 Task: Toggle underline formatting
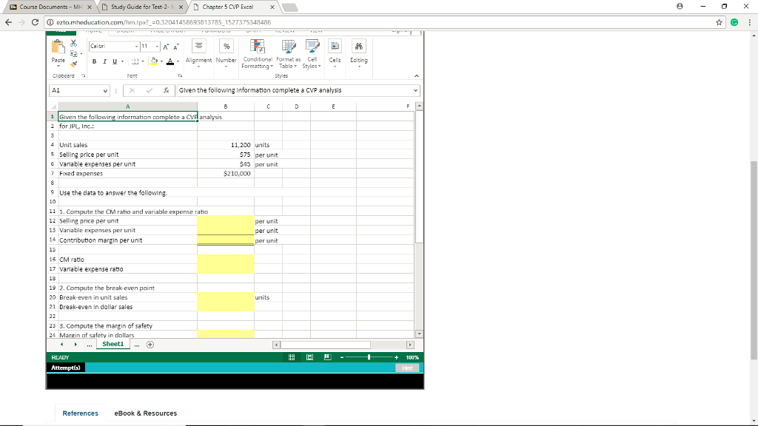click(114, 61)
